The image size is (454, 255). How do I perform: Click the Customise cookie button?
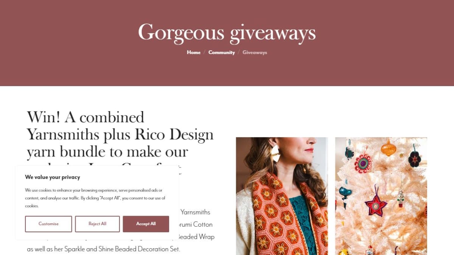tap(48, 224)
